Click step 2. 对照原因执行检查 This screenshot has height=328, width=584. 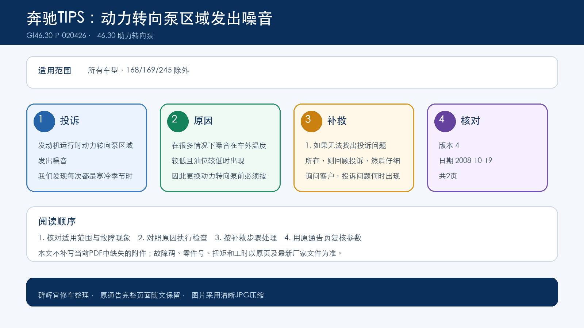tap(173, 238)
